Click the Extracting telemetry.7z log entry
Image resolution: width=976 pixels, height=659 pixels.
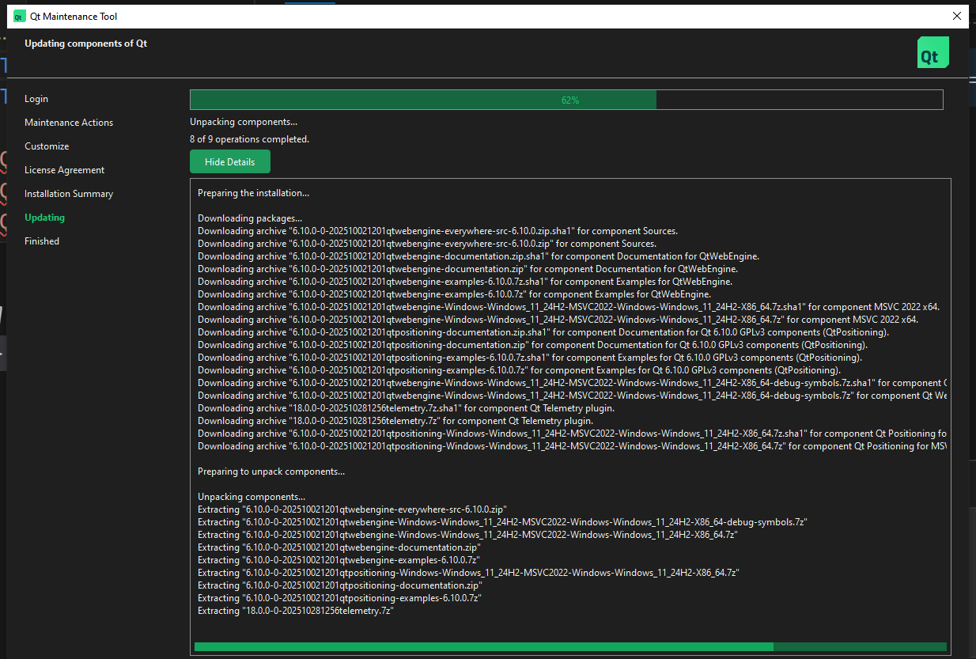tap(296, 611)
